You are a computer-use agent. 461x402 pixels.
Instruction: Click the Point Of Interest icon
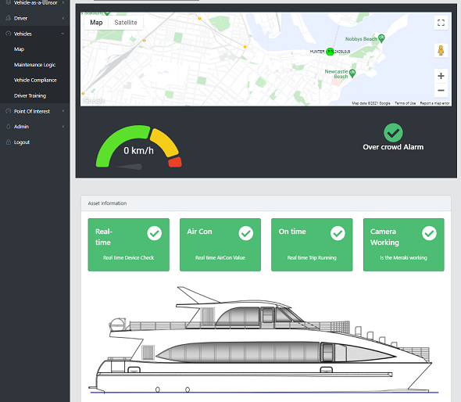click(x=9, y=111)
